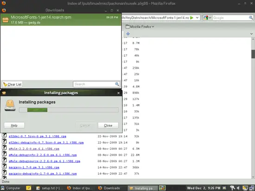Screen dimensions: 255x191
Task: Open aMule-debuginfo-2.2.6 rpm link
Action: (x=43, y=155)
